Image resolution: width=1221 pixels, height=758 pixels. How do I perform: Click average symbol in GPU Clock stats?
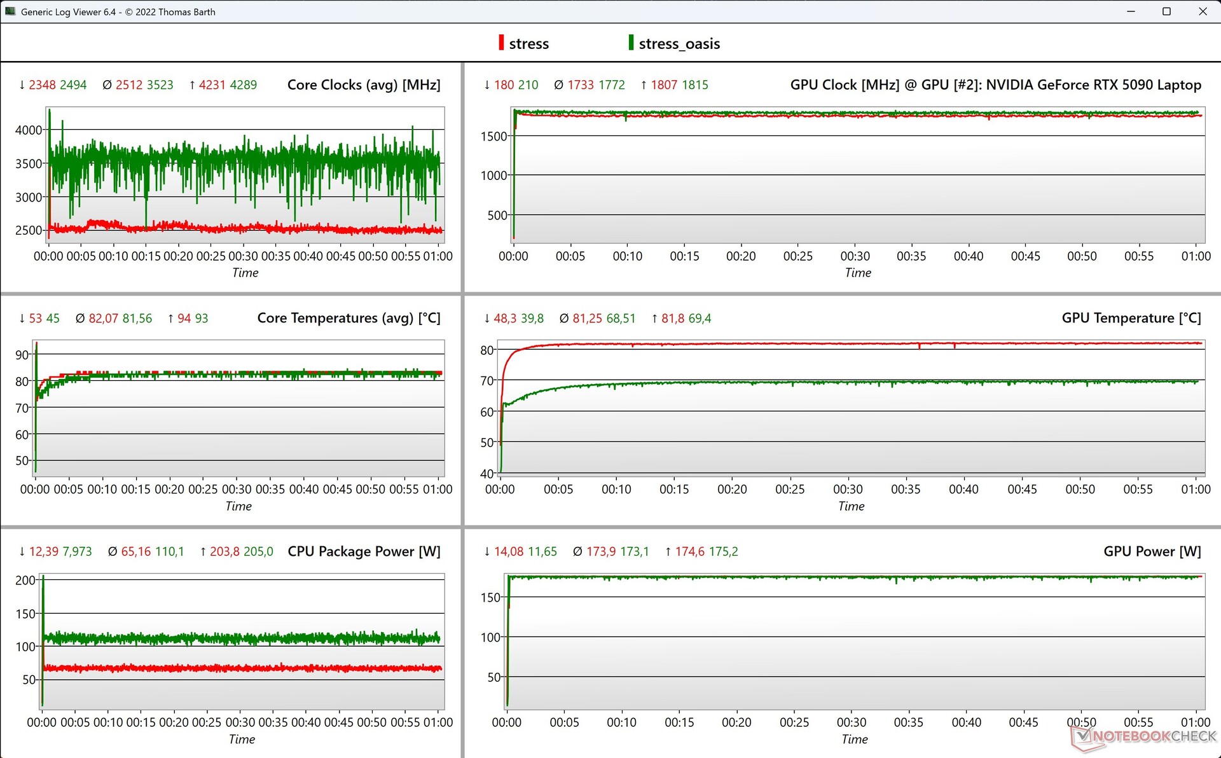pyautogui.click(x=558, y=85)
